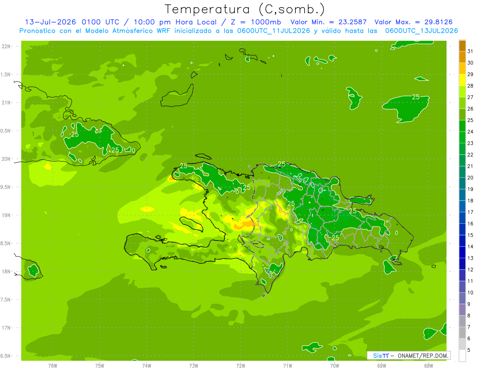This screenshot has width=481, height=371.
Task: Click the '18N' latitude axis label
Action: (x=6, y=272)
